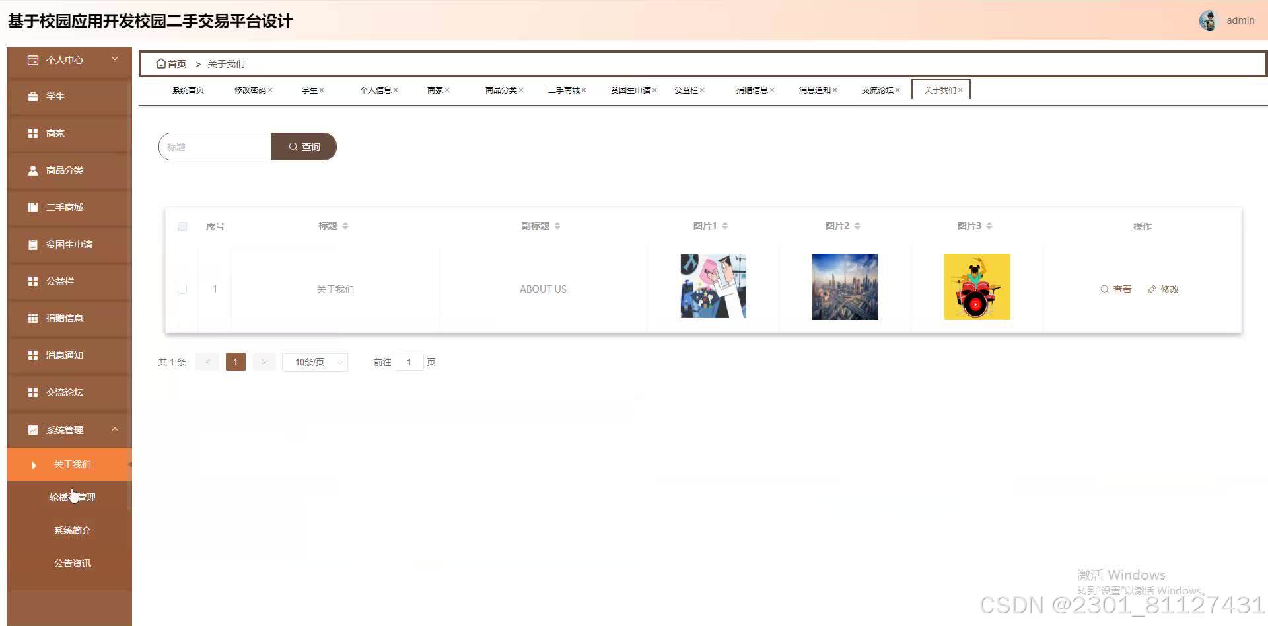1268x626 pixels.
Task: Collapse the 系统管理 sidebar menu
Action: click(69, 430)
